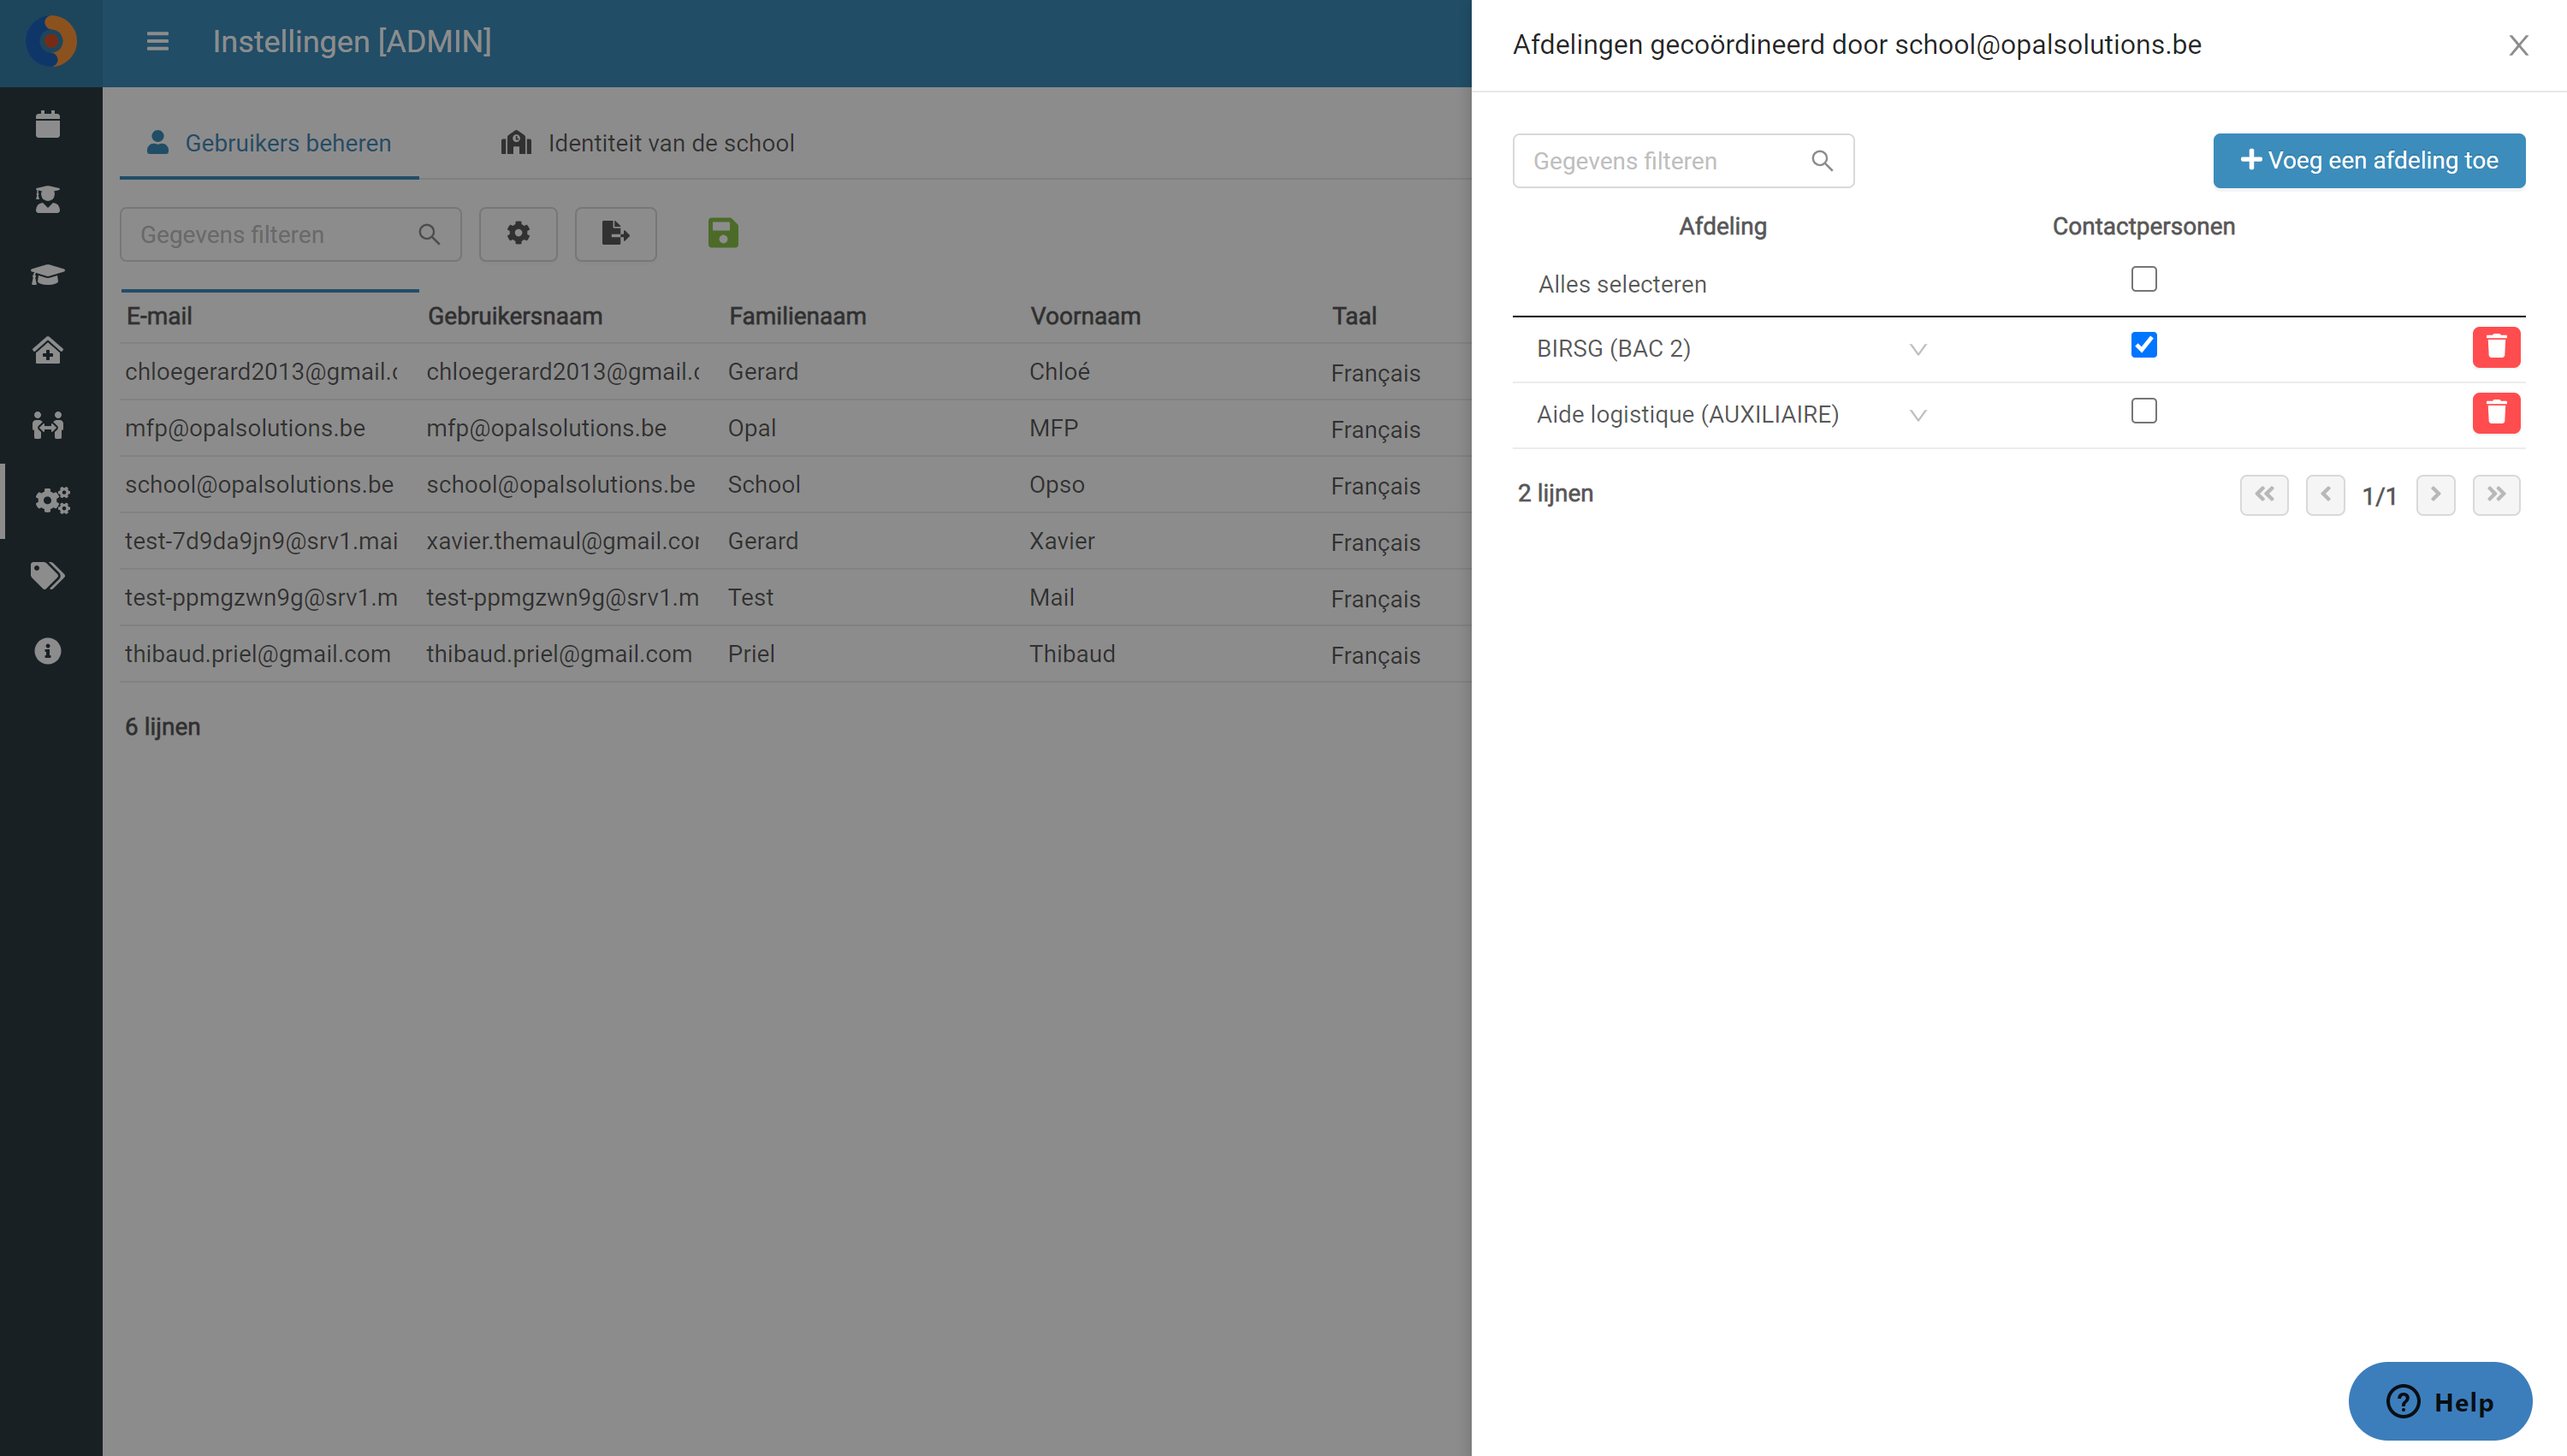
Task: Open the people-exchange sidebar icon
Action: (48, 425)
